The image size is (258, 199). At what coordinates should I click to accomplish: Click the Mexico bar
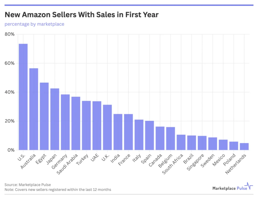(x=223, y=145)
